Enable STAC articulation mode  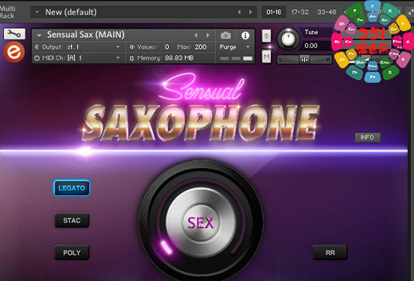(x=72, y=221)
